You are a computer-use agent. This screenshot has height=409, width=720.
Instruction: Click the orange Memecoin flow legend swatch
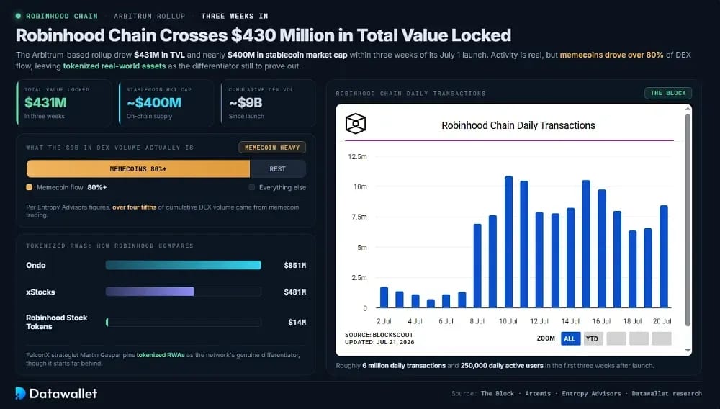click(x=30, y=187)
